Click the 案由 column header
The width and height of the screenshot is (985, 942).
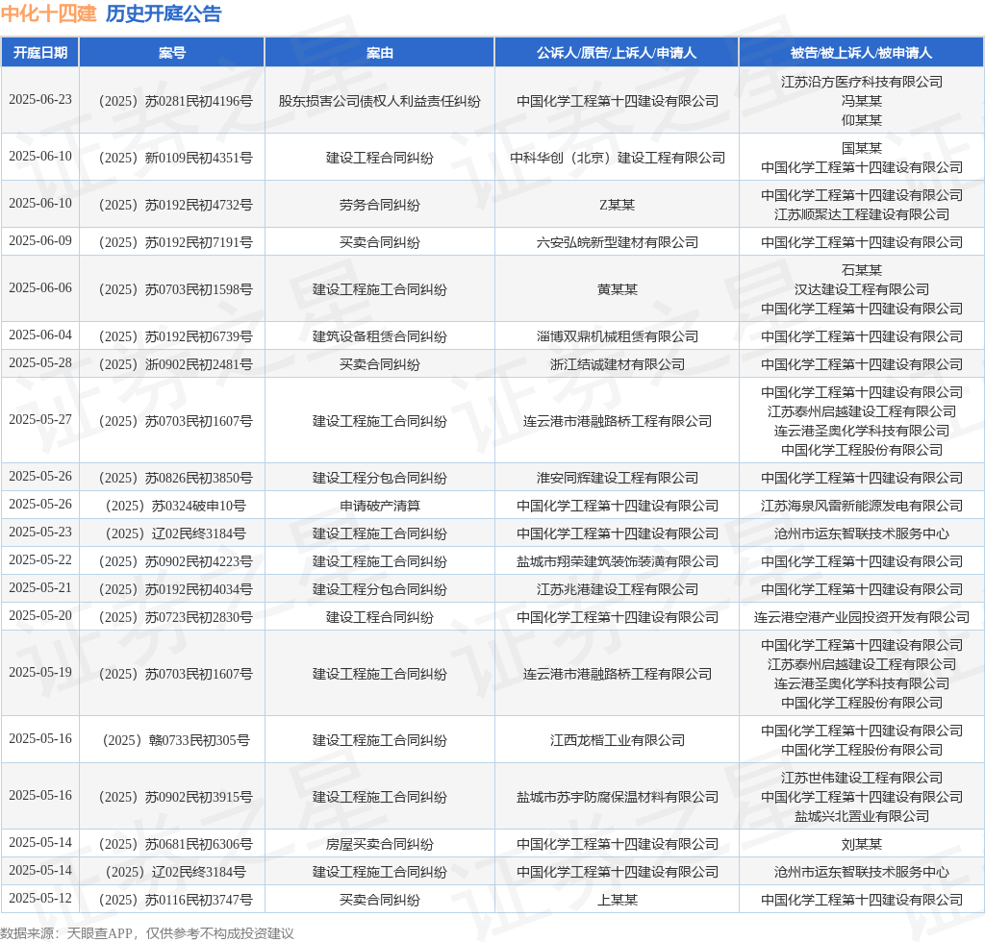(x=379, y=53)
